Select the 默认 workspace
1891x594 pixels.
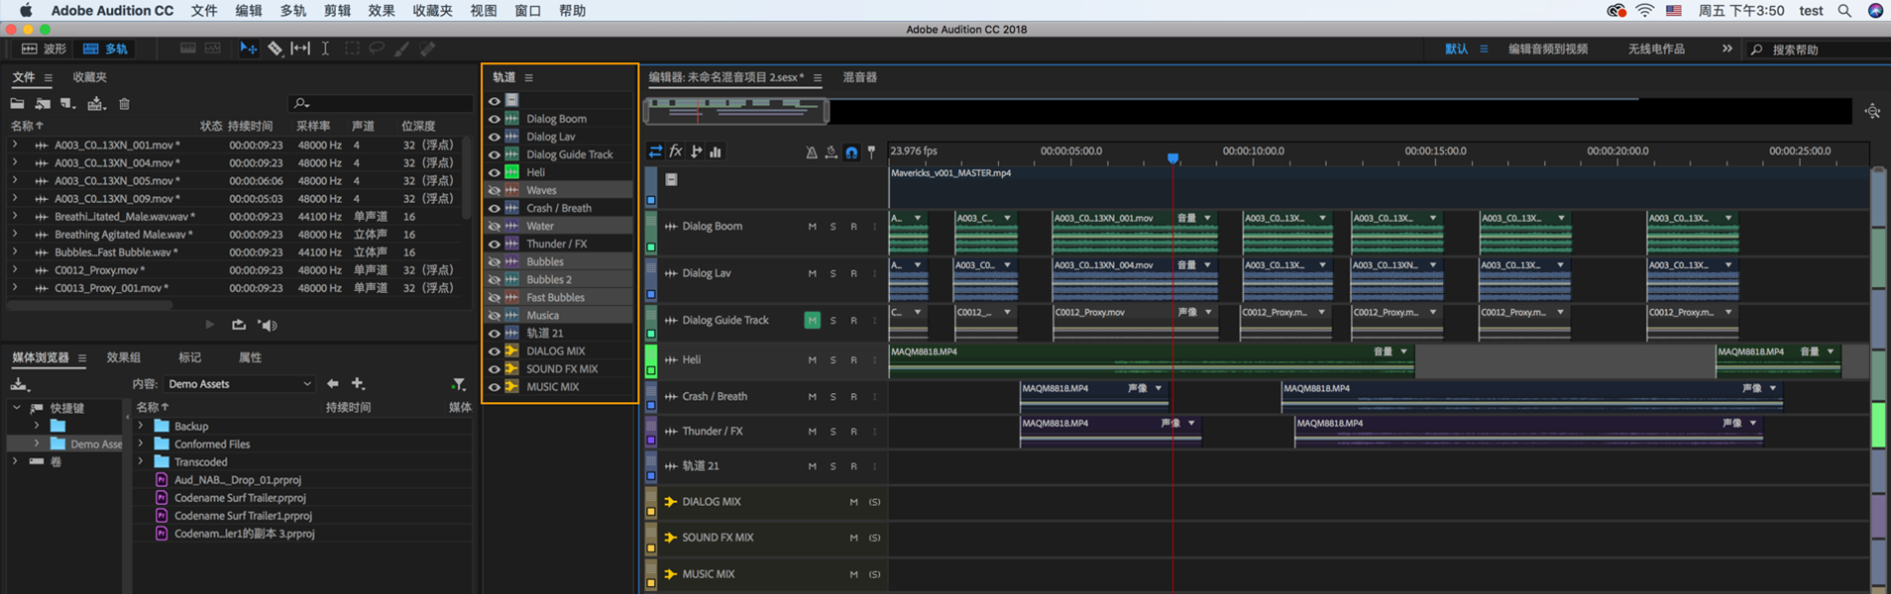point(1456,49)
